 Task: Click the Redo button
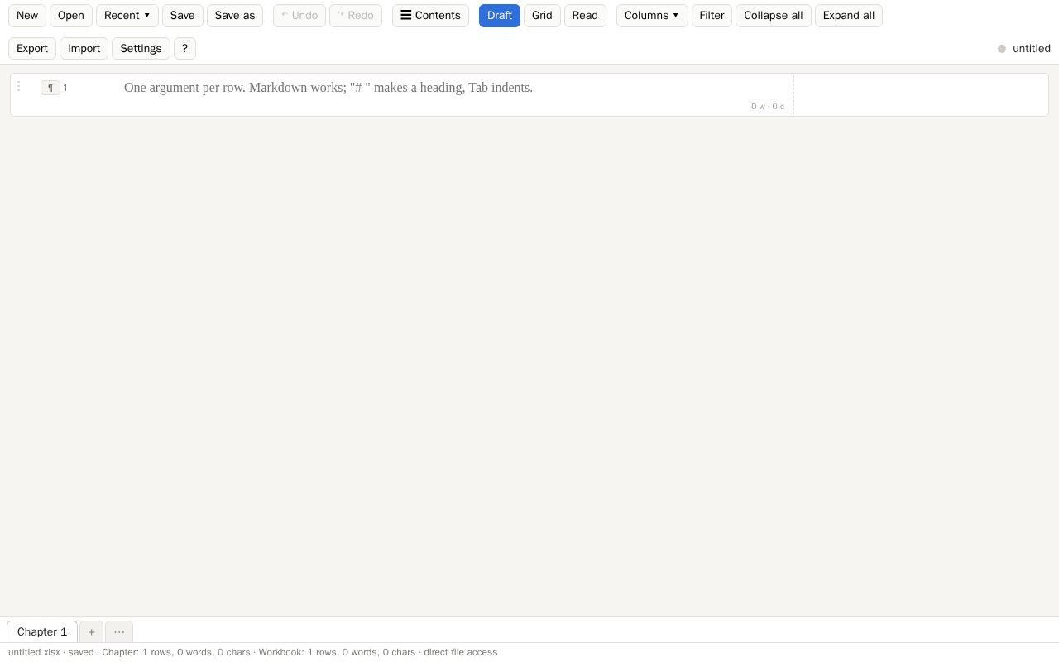(356, 16)
